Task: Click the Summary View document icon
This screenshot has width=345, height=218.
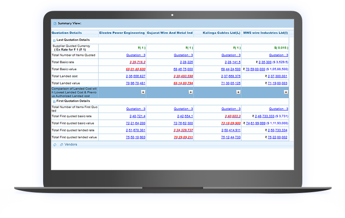Action: pyautogui.click(x=55, y=24)
